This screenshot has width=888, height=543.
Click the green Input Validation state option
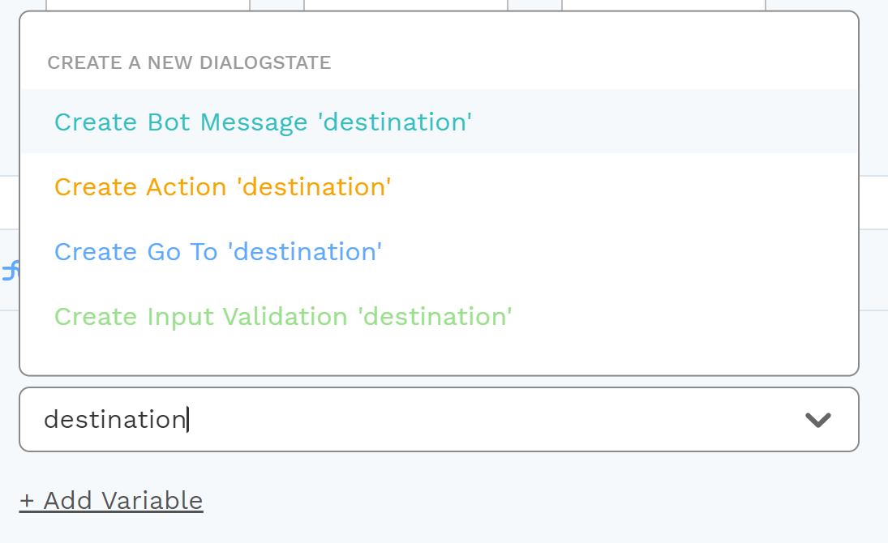[283, 317]
